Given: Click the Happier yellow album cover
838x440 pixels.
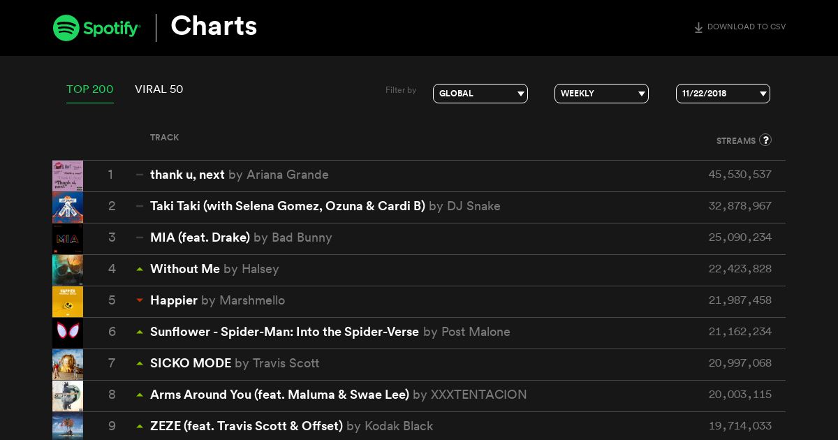Looking at the screenshot, I should [x=68, y=302].
